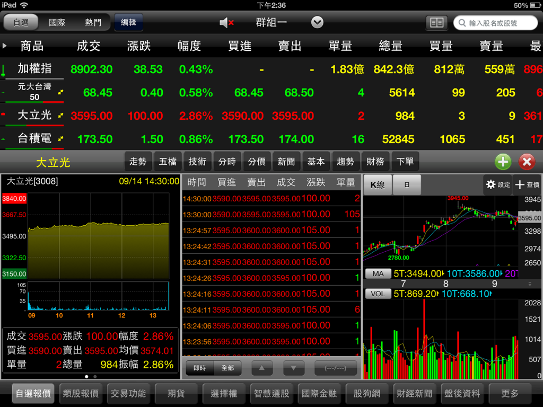The image size is (543, 407).
Task: Open 股狗網 in the bottom navigation bar
Action: point(367,394)
